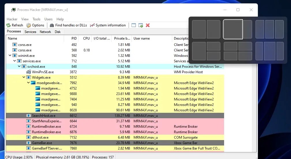This screenshot has height=159, width=291.
Task: Switch to the Network tab
Action: click(x=45, y=32)
